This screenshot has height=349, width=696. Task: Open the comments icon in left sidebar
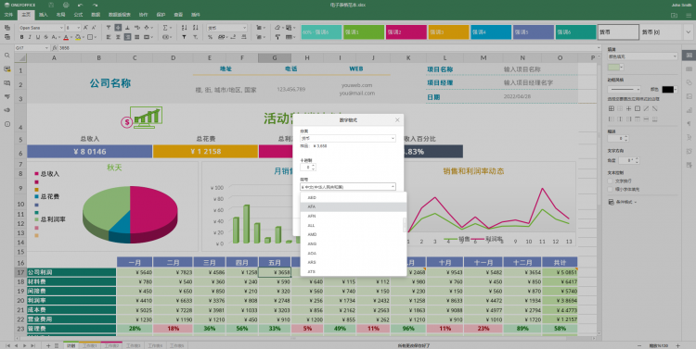(x=7, y=82)
